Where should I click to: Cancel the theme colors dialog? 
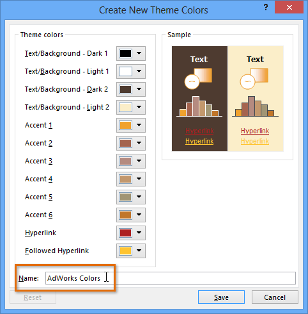(x=275, y=297)
